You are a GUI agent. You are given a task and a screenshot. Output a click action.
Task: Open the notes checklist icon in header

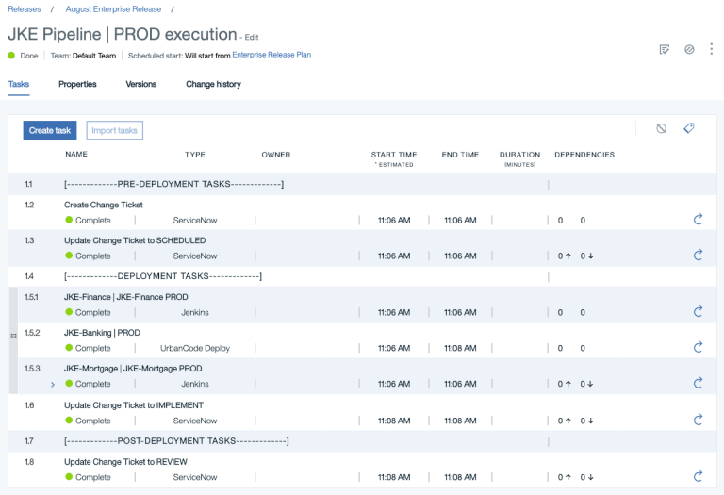tap(665, 49)
